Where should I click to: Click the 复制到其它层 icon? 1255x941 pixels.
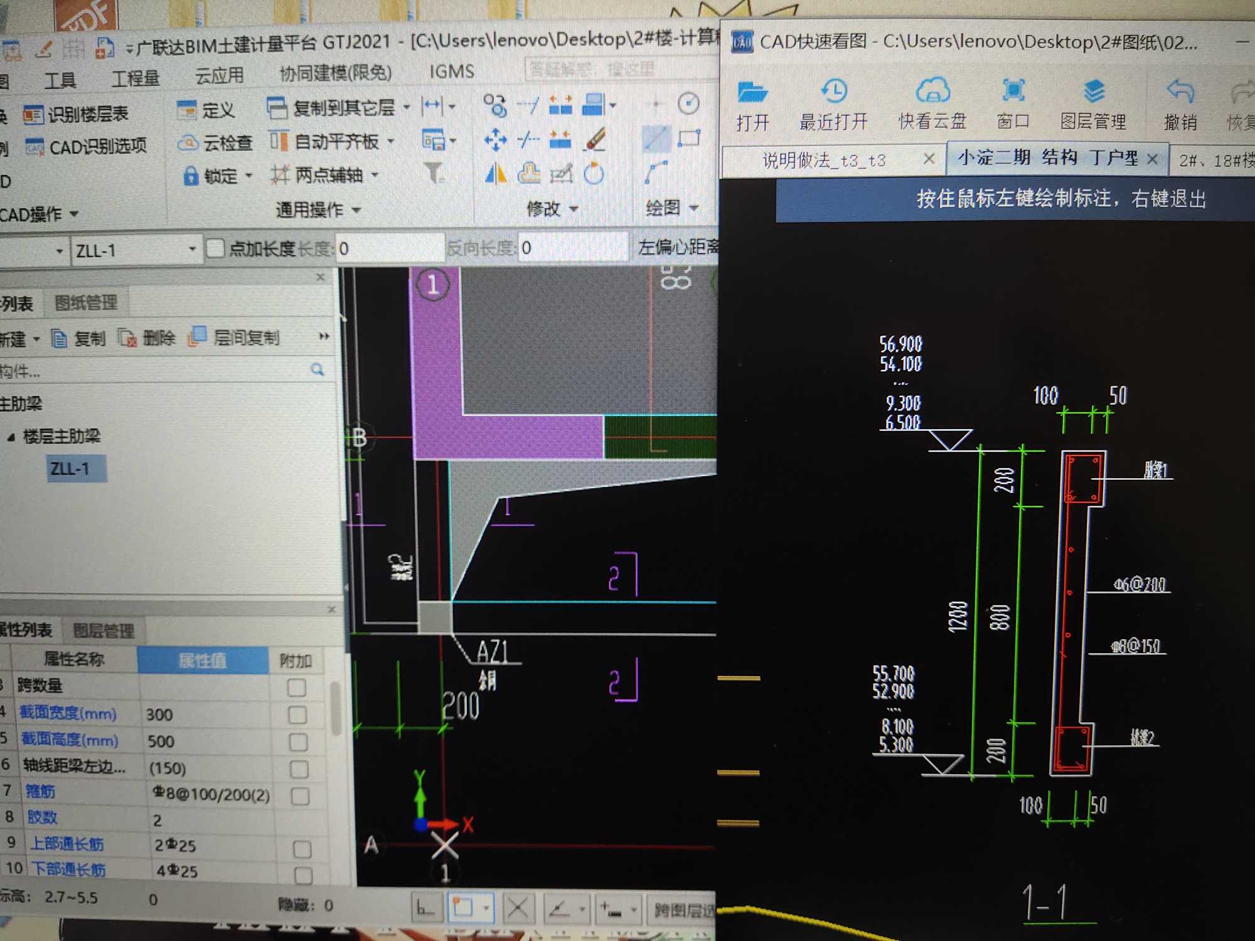point(276,108)
